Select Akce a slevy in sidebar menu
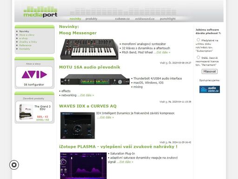 [x=27, y=35]
